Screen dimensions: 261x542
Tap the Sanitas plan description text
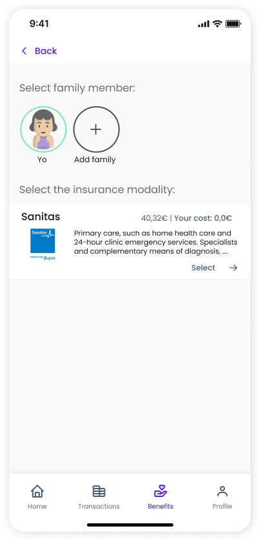click(156, 242)
